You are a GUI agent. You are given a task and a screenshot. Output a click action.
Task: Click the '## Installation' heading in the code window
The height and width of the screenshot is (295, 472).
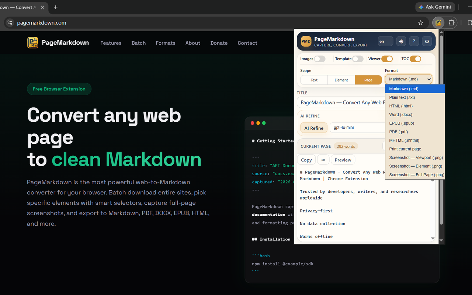point(271,239)
